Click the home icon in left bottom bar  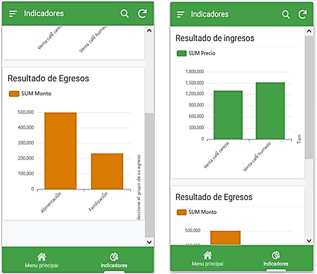coord(41,256)
